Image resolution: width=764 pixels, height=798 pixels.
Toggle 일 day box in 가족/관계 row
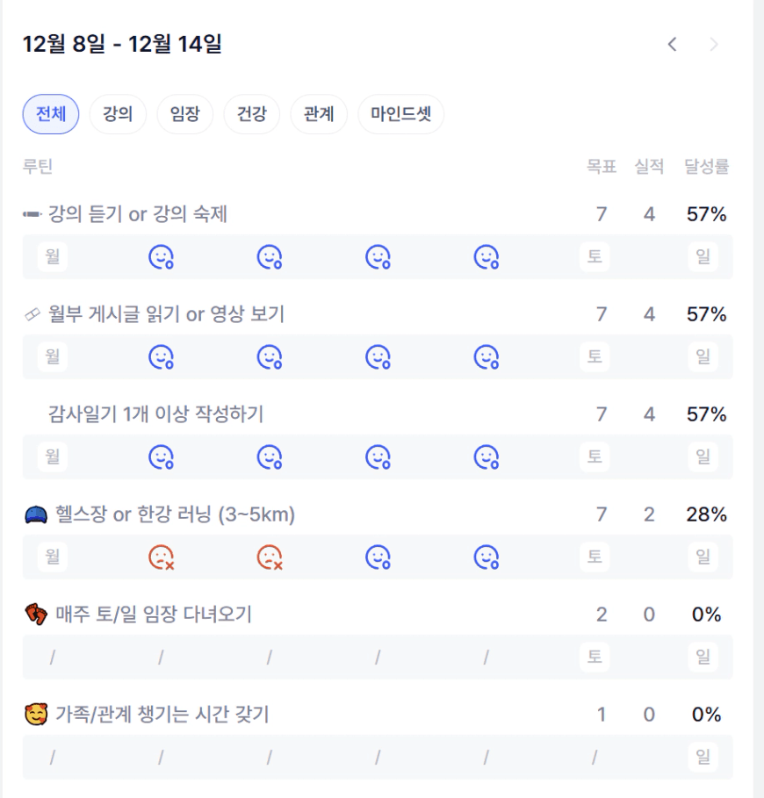coord(703,757)
